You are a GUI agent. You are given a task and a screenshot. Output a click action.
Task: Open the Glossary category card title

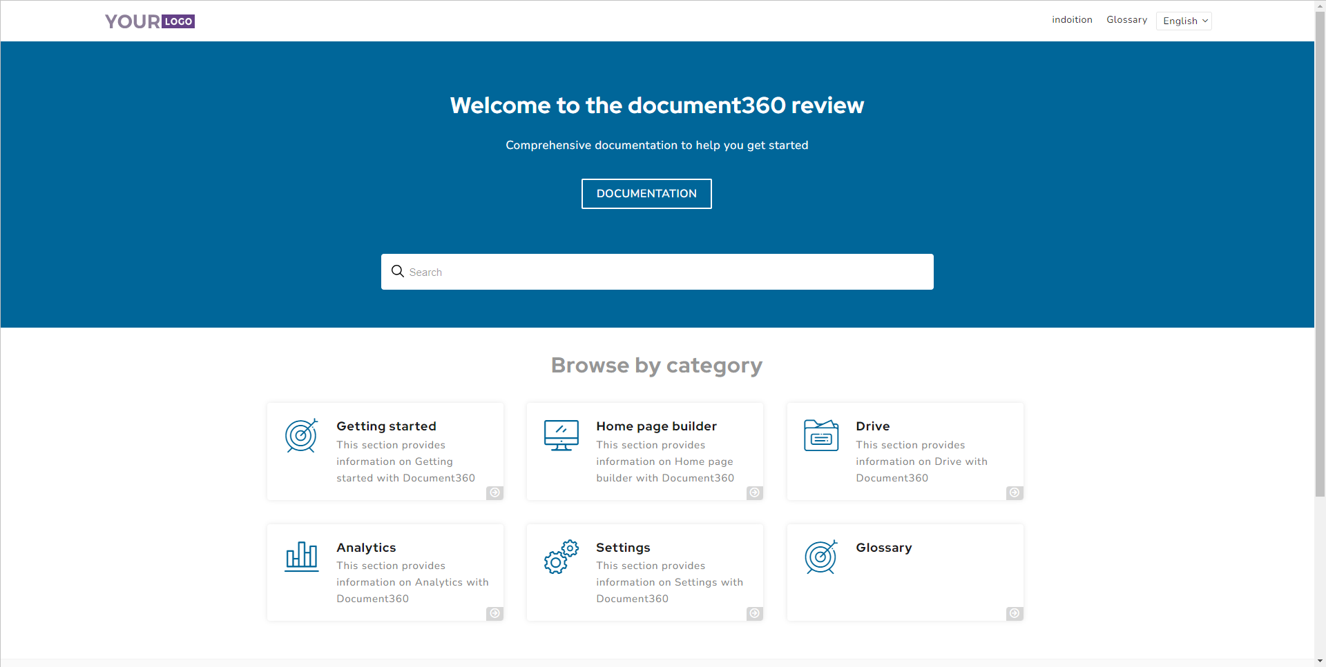884,548
